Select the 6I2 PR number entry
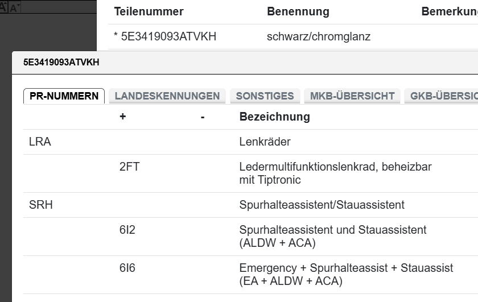Screen dimensions: 478x302 (x=127, y=230)
